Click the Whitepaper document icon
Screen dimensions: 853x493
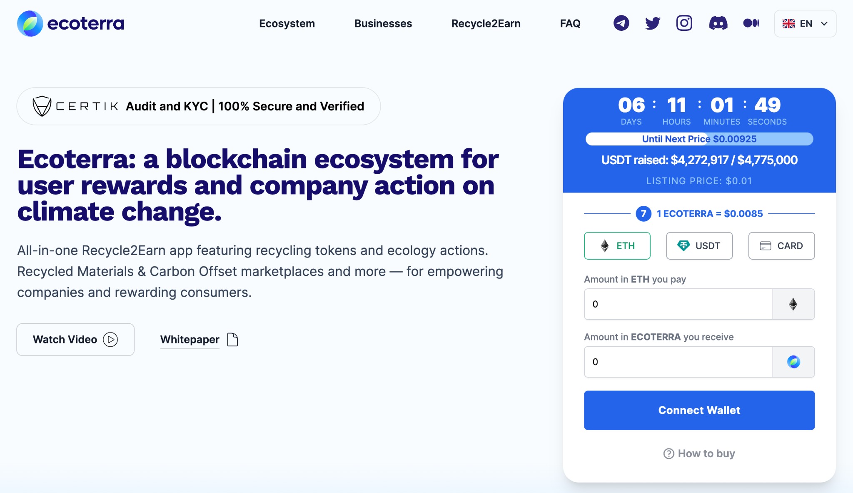(x=232, y=340)
